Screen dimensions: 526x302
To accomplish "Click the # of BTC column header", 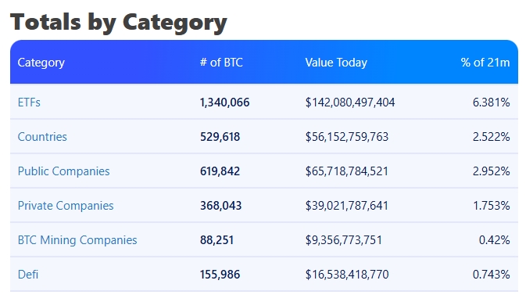I will (221, 63).
